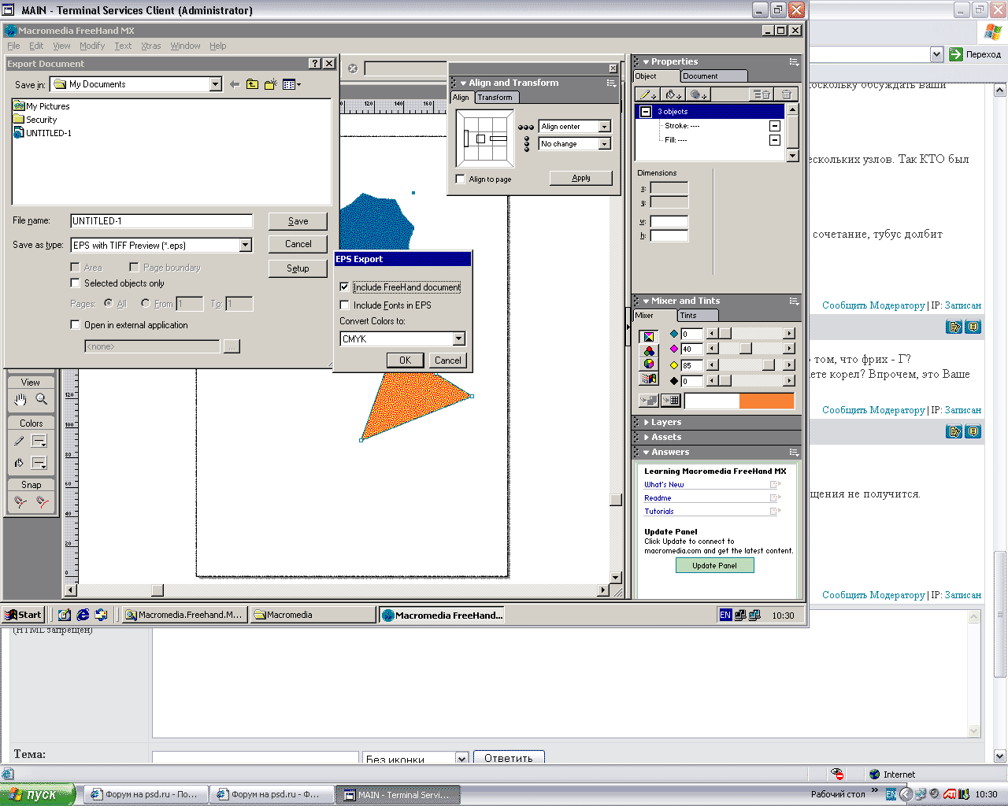
Task: Click the magenta channel slider thumb
Action: click(746, 349)
